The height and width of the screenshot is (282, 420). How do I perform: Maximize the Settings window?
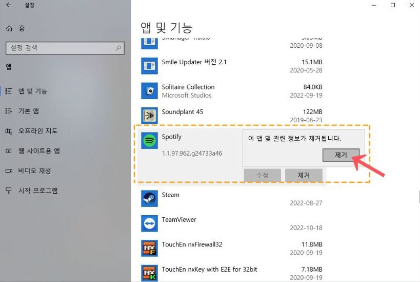(393, 5)
